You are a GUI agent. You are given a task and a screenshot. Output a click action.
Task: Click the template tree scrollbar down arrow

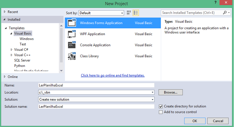(x=61, y=71)
